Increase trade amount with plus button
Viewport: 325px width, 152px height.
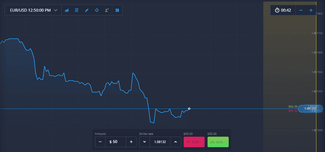[131, 142]
